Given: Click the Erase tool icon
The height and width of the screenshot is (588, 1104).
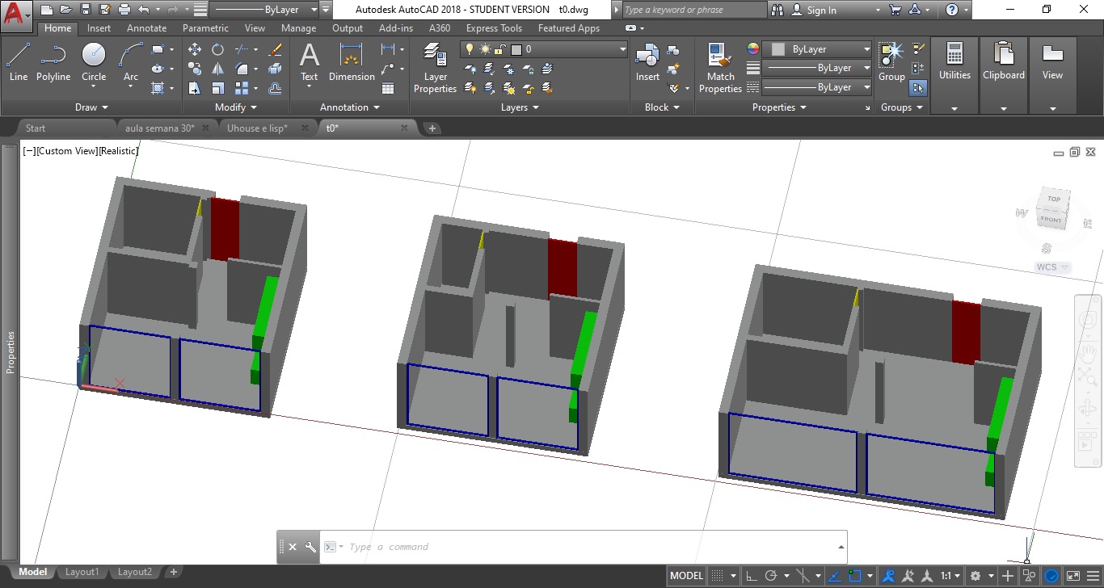Looking at the screenshot, I should (275, 49).
